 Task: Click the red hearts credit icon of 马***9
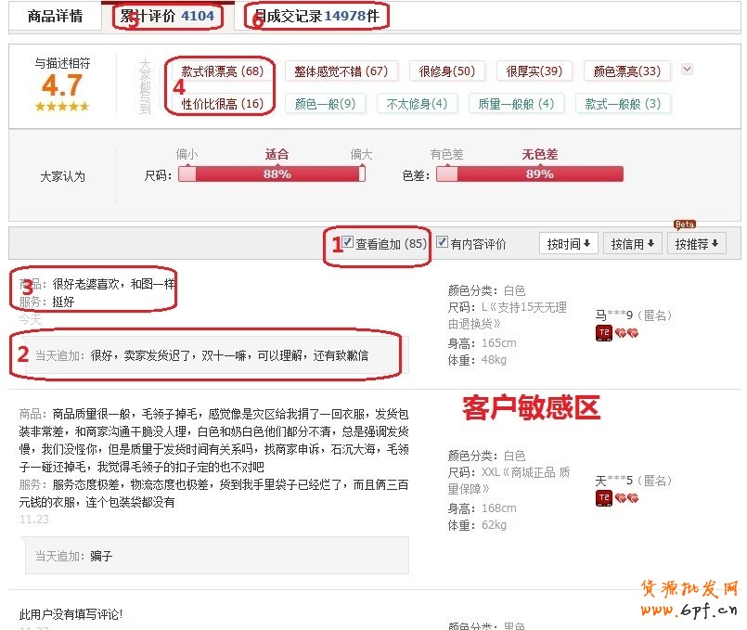[625, 334]
